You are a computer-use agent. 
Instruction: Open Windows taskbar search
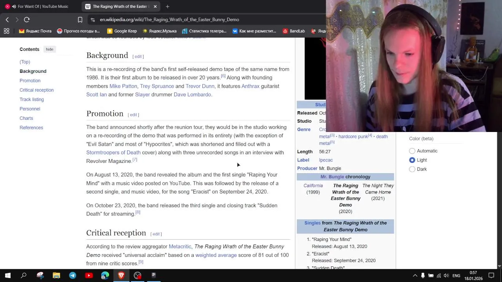click(x=24, y=275)
